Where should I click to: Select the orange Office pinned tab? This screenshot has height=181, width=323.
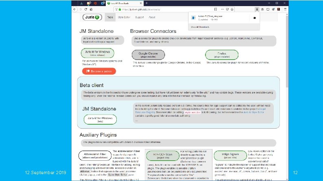tap(95, 3)
